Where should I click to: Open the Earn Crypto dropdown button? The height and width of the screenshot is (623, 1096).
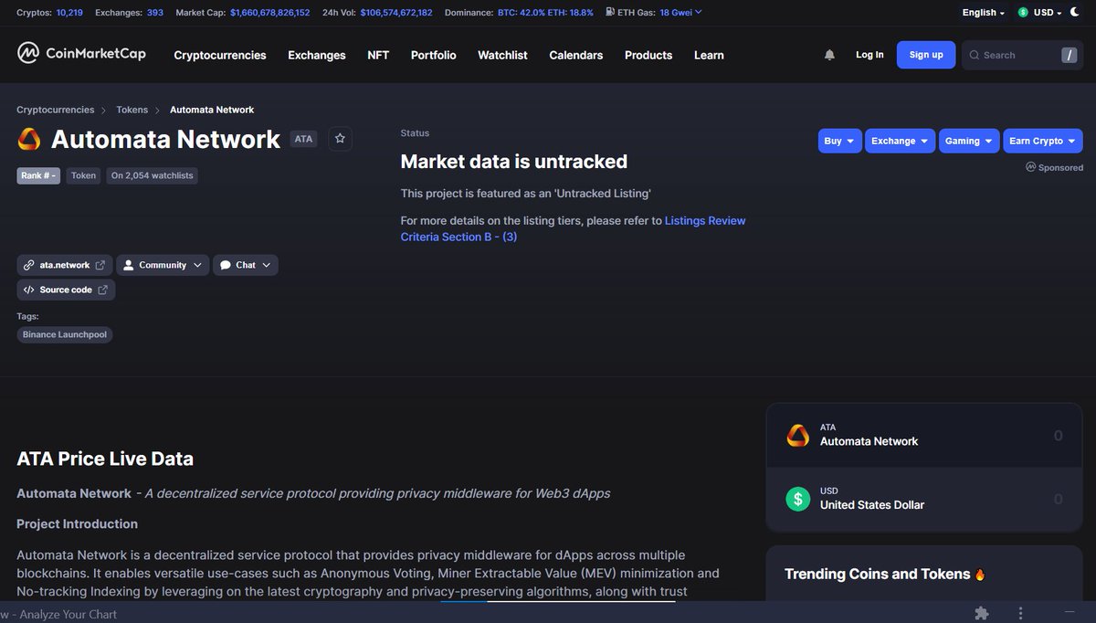[1042, 141]
